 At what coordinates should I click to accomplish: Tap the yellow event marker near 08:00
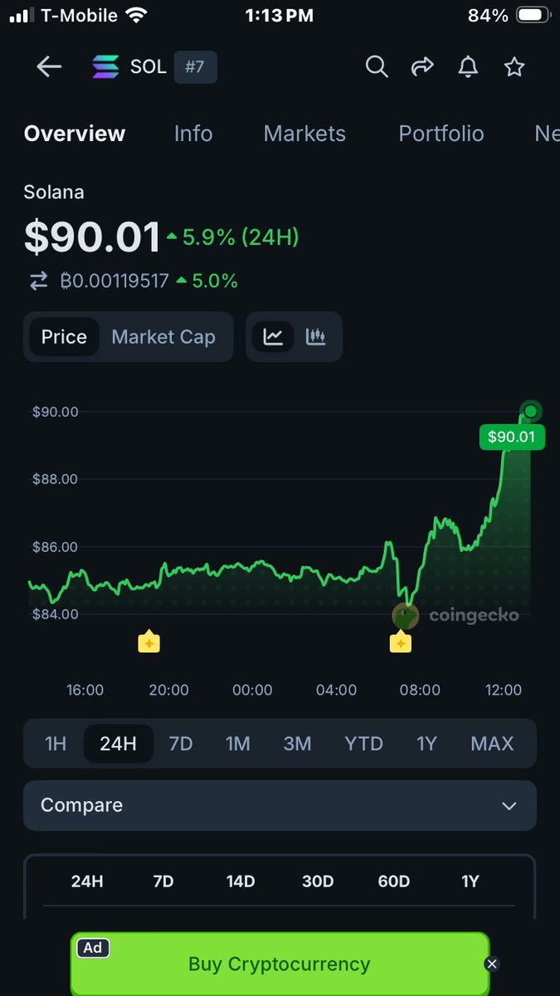[401, 642]
